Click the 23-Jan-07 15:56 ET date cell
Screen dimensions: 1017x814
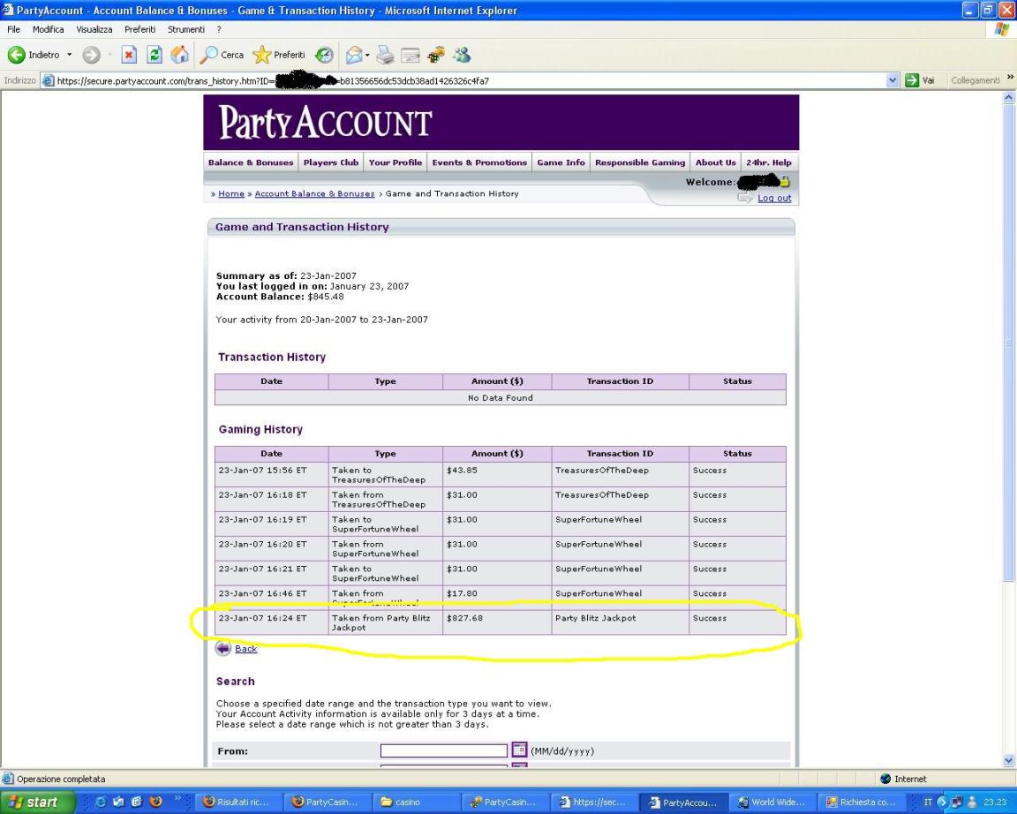coord(272,474)
